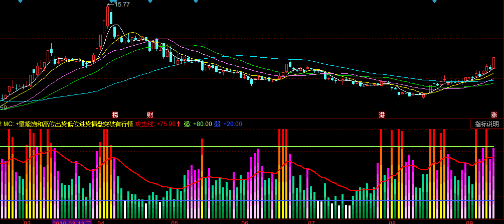Click the 07 month label on the axis
The height and width of the screenshot is (224, 504).
[311, 221]
